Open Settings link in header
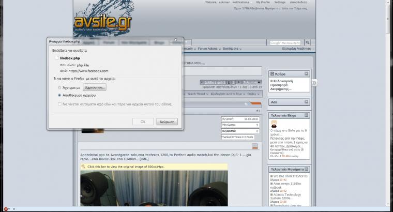 point(280,2)
